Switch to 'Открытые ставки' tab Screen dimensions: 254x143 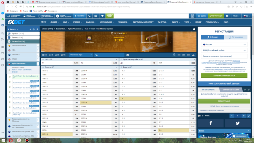pos(231,90)
